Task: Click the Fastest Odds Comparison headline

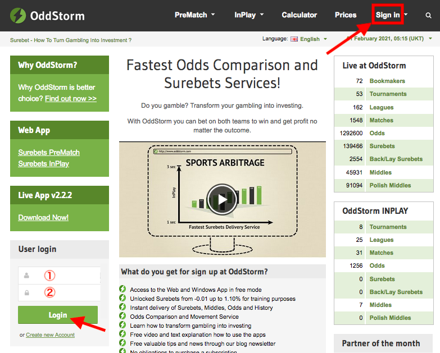Action: [222, 74]
